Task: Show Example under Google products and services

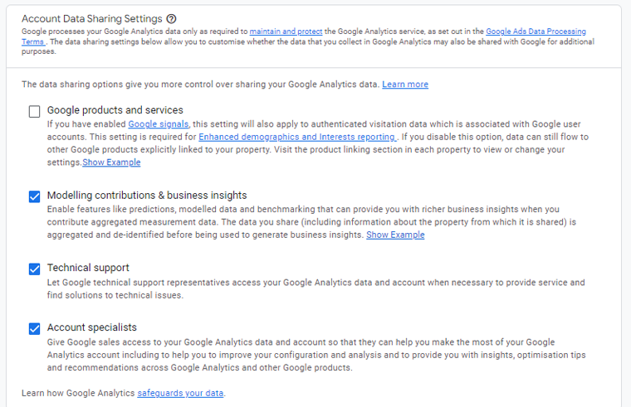Action: point(111,162)
